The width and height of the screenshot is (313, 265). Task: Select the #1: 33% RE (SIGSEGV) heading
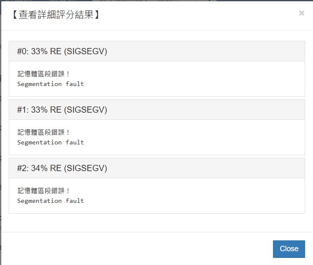coord(62,110)
